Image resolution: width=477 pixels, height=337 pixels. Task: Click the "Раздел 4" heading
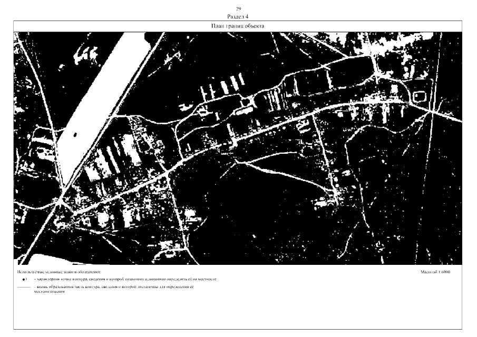[238, 16]
